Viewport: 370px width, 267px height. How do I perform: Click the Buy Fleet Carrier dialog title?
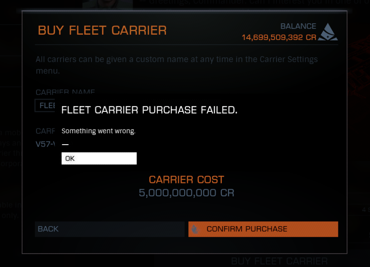(x=102, y=30)
